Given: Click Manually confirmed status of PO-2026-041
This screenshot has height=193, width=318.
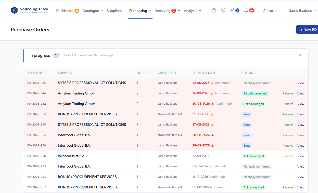Looking at the screenshot, I should [x=257, y=177].
